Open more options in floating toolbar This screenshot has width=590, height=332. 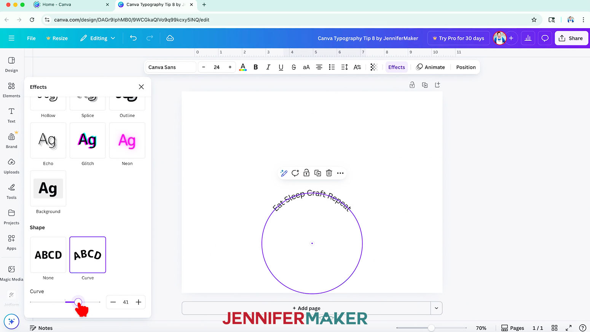coord(340,173)
